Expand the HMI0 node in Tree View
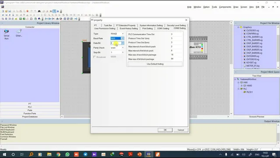280x158 pixels. [241, 86]
